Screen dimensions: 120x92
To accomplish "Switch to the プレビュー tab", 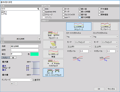I will [5, 57].
